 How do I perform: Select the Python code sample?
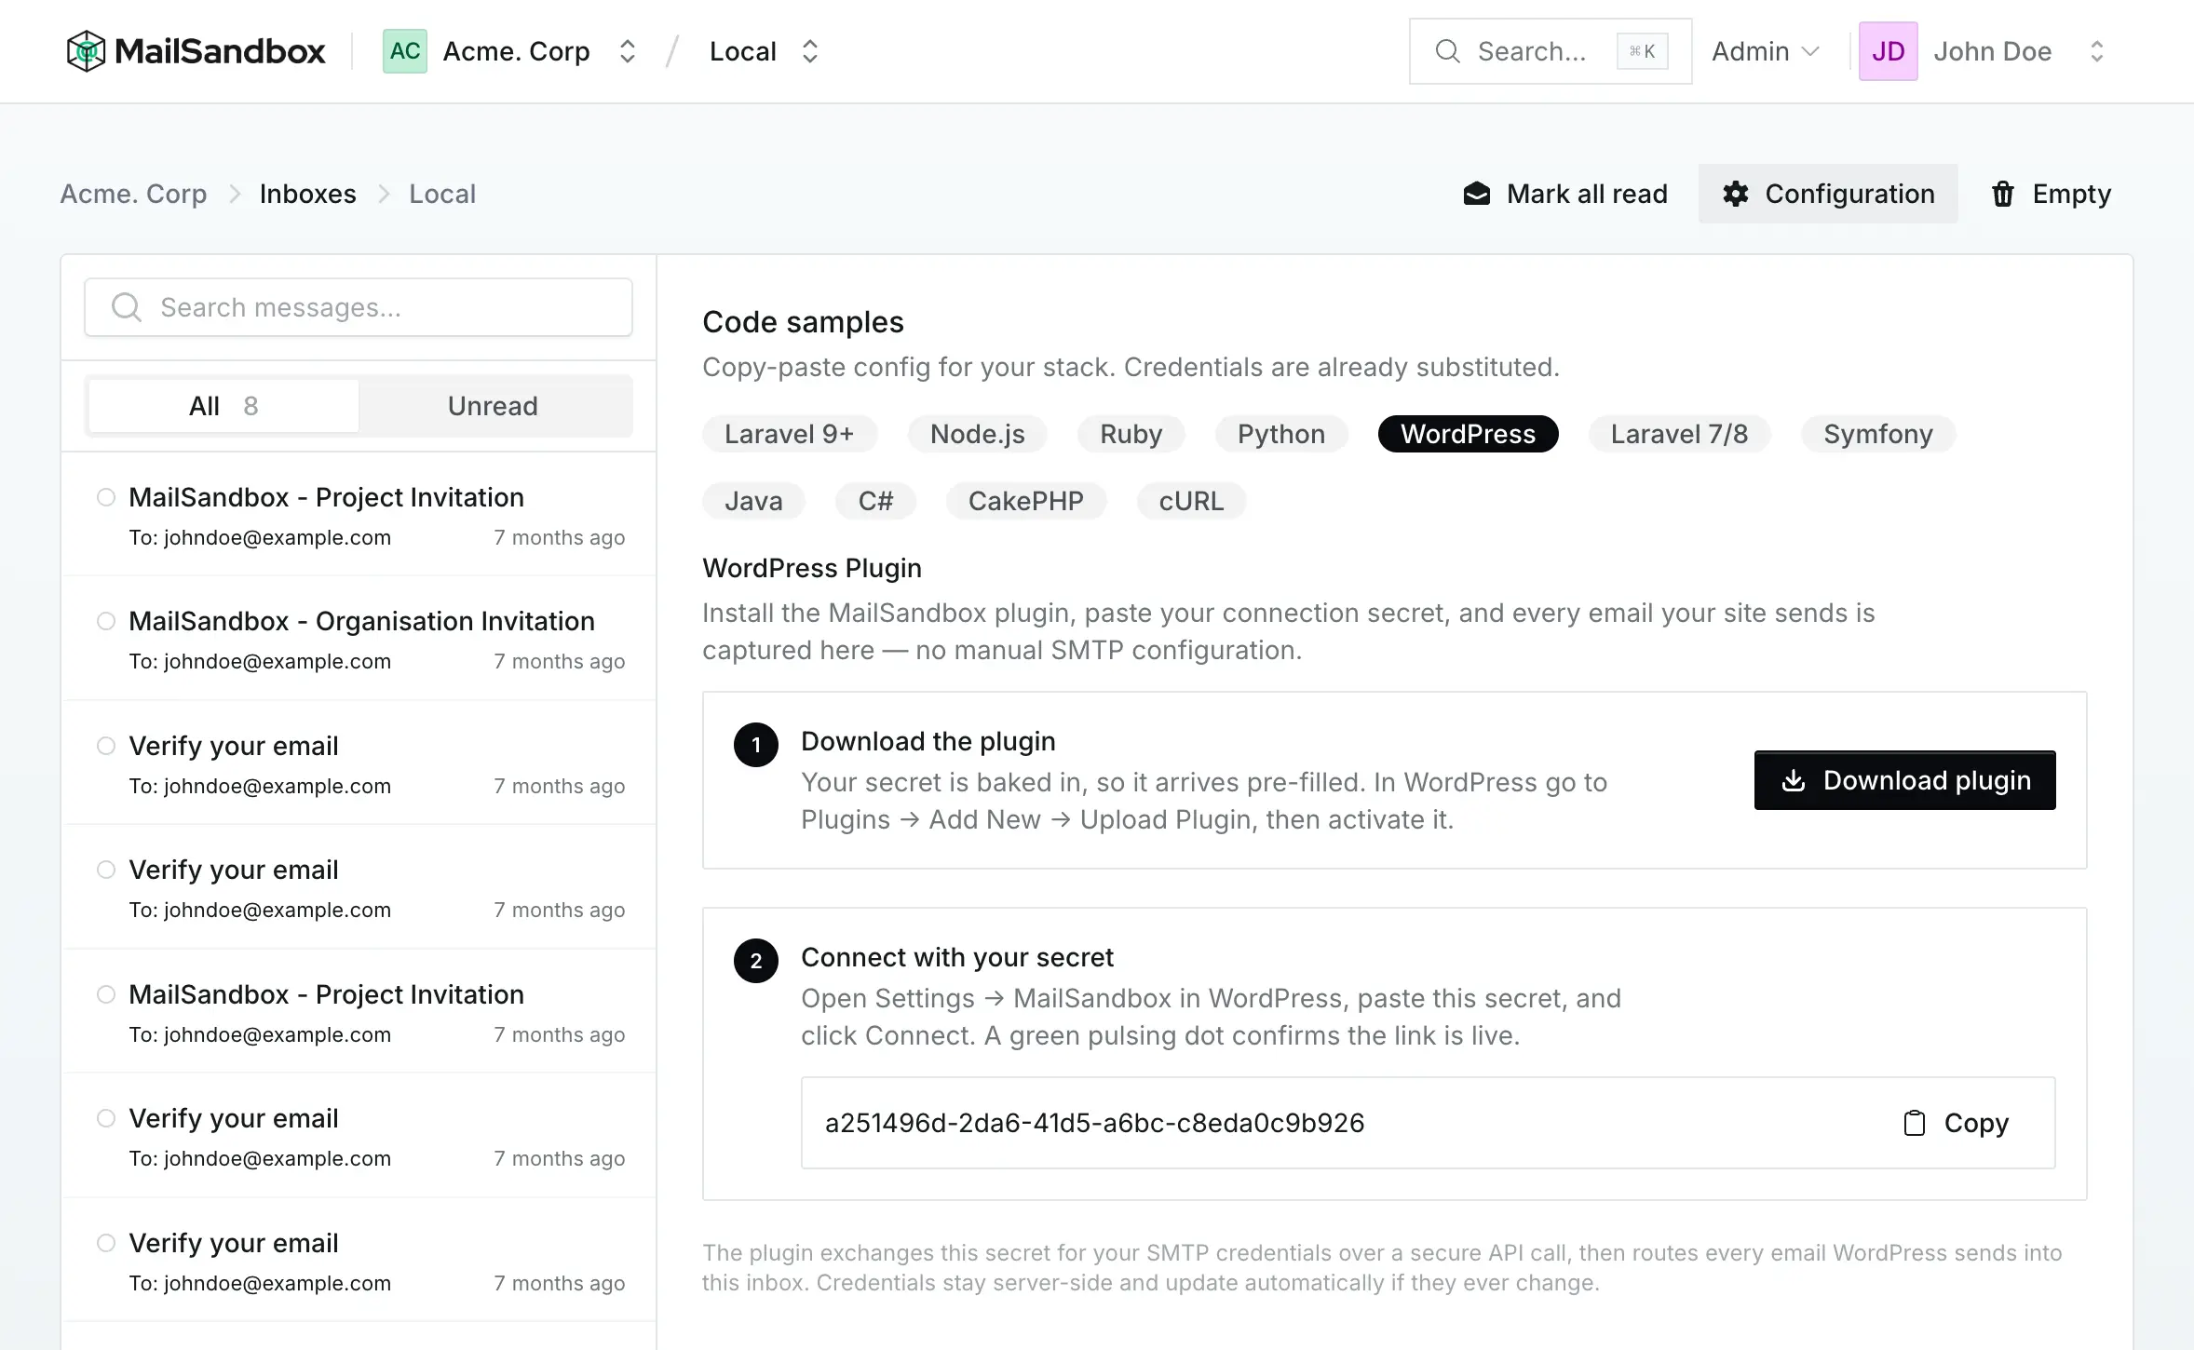point(1280,434)
